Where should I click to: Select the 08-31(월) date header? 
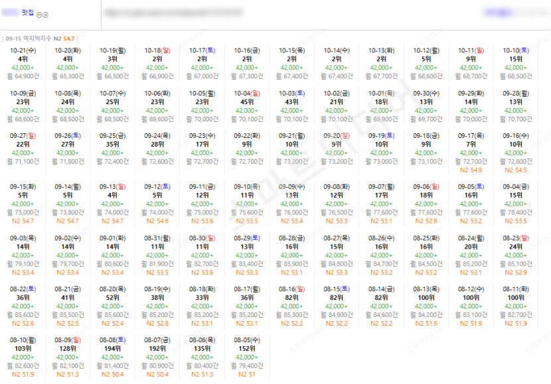[157, 238]
